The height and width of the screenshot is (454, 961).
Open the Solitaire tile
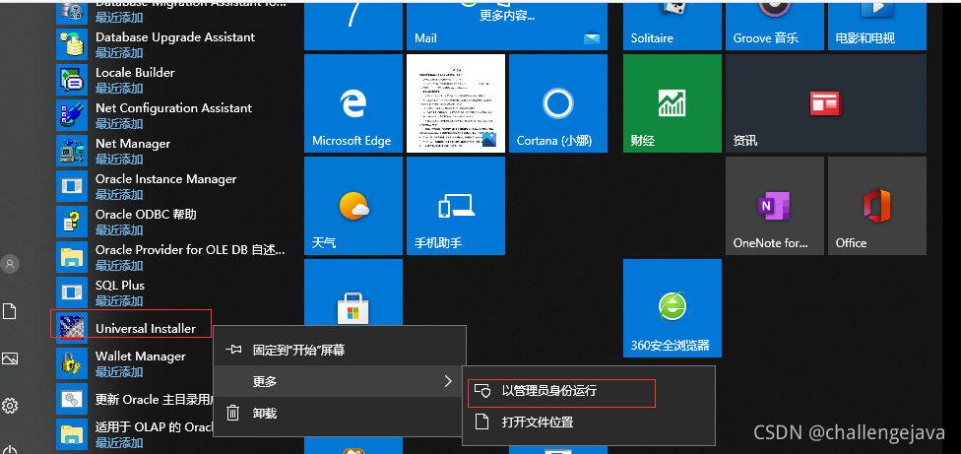tap(673, 26)
